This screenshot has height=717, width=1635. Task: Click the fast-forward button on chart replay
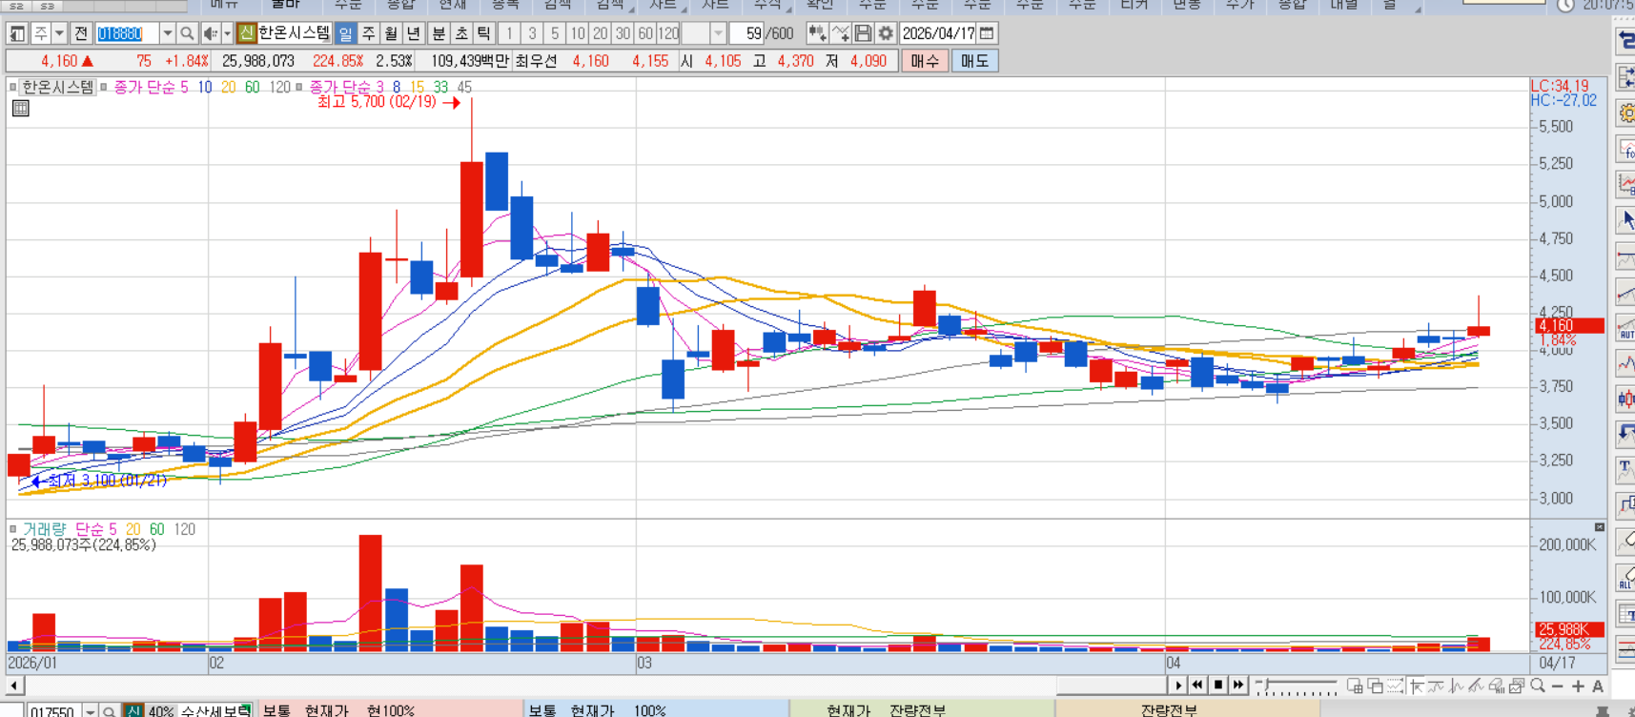click(1237, 686)
